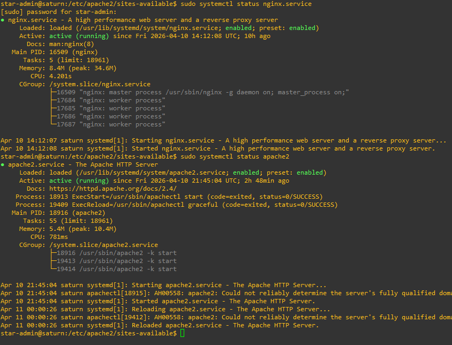Click the apache2 Main PID value 18916
The height and width of the screenshot is (345, 452).
[x=58, y=213]
